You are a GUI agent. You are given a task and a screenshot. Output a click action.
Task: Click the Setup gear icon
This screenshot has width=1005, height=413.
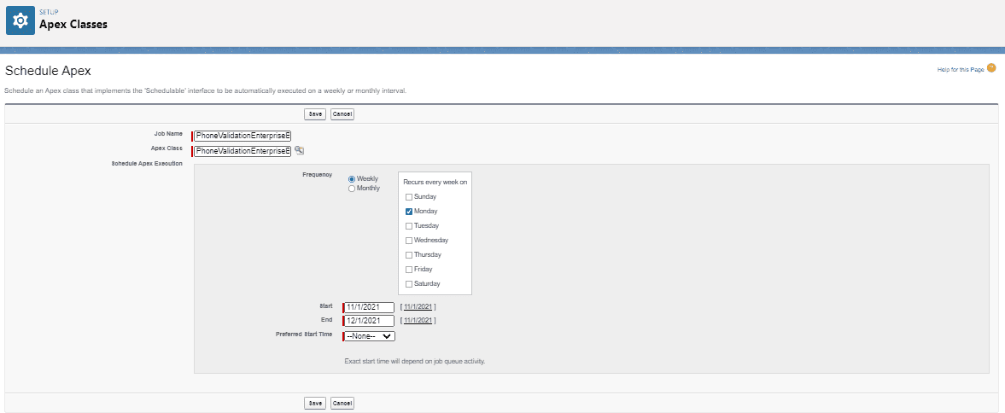20,20
